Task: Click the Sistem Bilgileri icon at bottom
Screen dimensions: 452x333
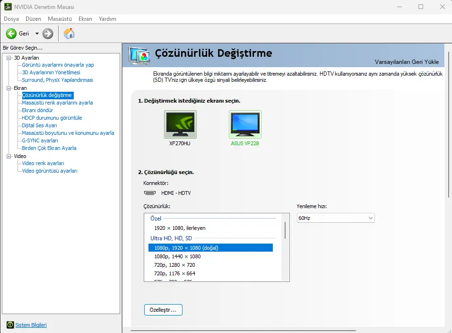Action: [x=10, y=325]
